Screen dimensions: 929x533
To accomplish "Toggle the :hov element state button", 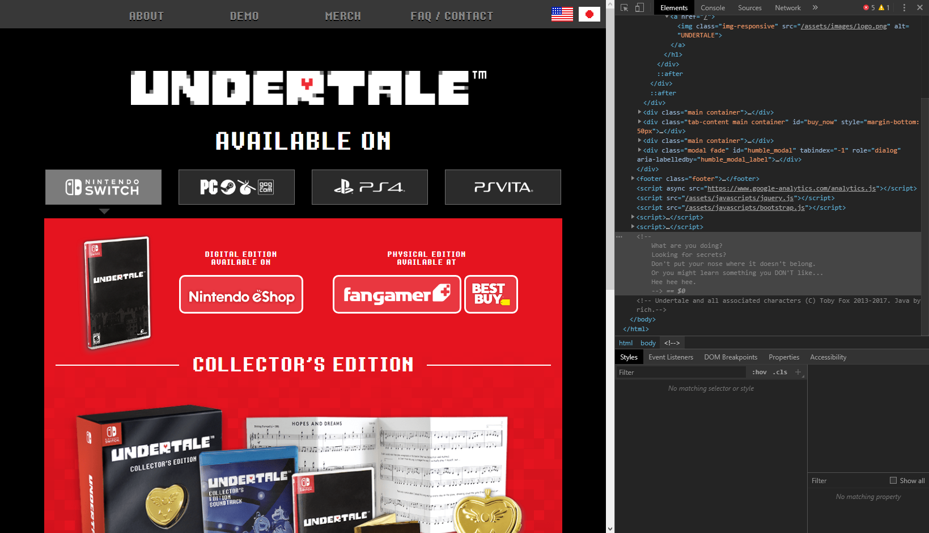I will [759, 372].
